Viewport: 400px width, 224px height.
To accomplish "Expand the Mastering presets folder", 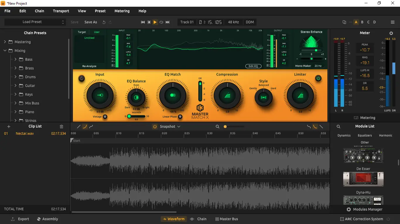I will click(x=5, y=42).
